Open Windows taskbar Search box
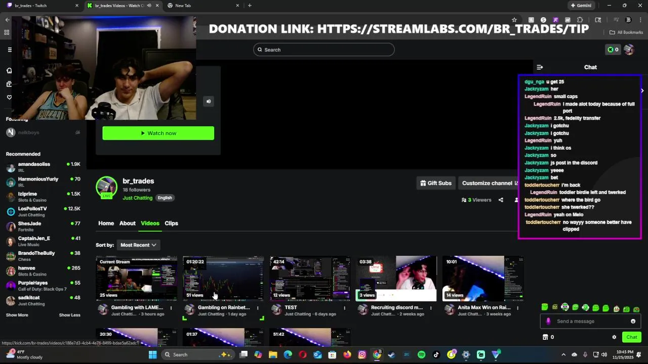 [198, 355]
